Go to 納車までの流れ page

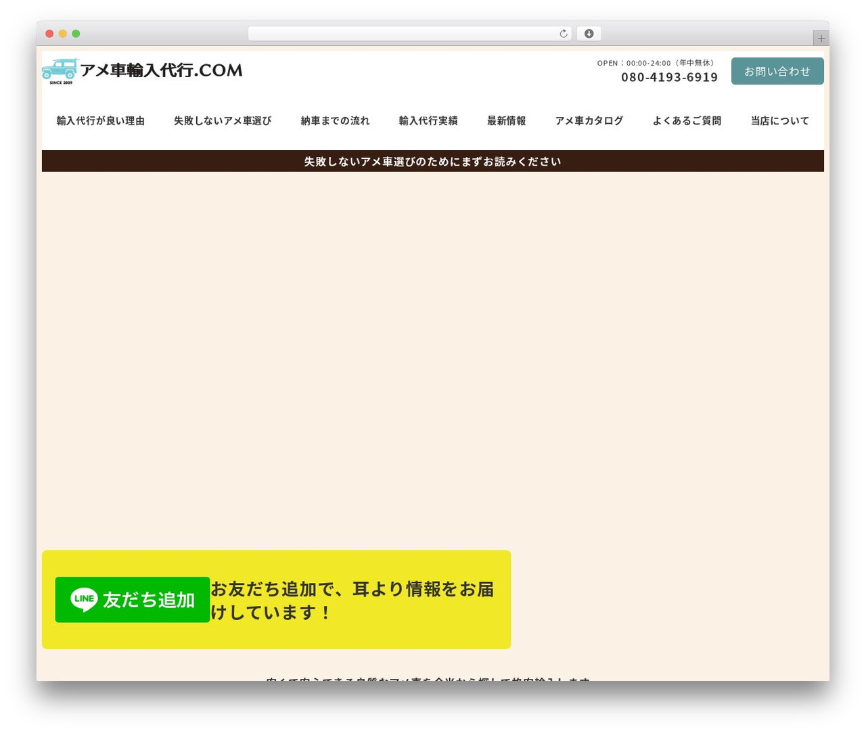tap(336, 121)
